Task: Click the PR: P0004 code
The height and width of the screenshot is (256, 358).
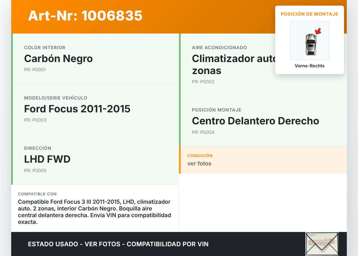Action: 203,132
